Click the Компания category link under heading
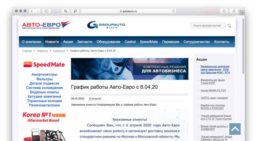 [x=95, y=98]
